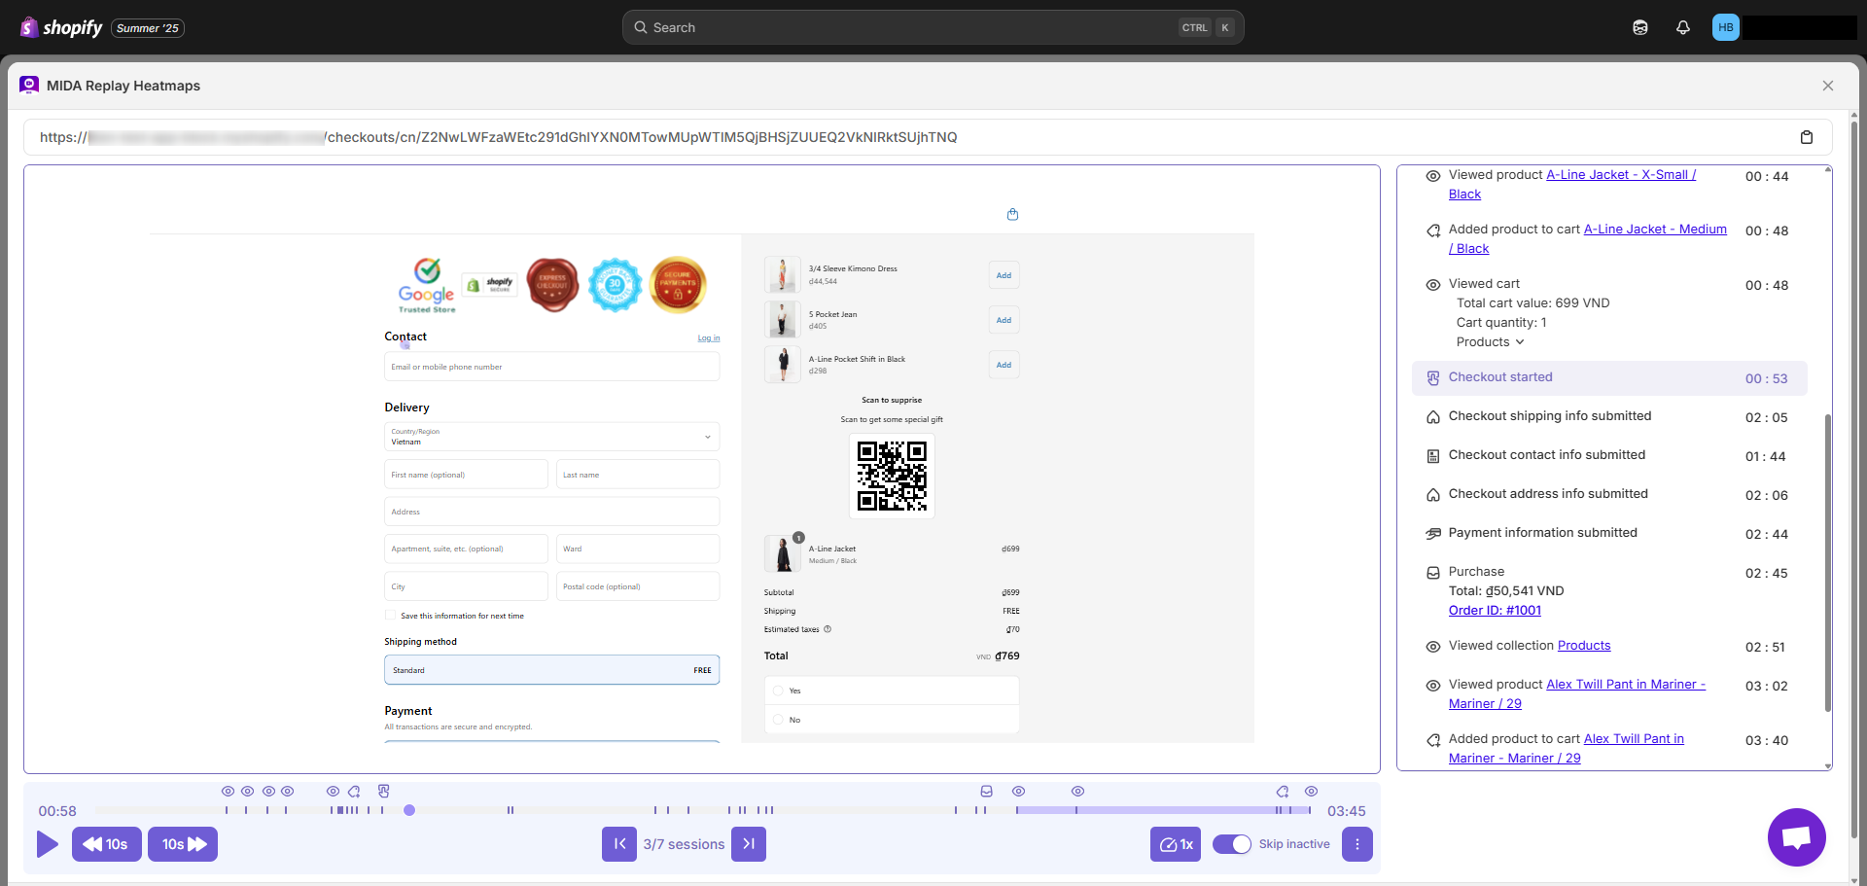Go to the previous session
This screenshot has height=886, width=1867.
[618, 844]
